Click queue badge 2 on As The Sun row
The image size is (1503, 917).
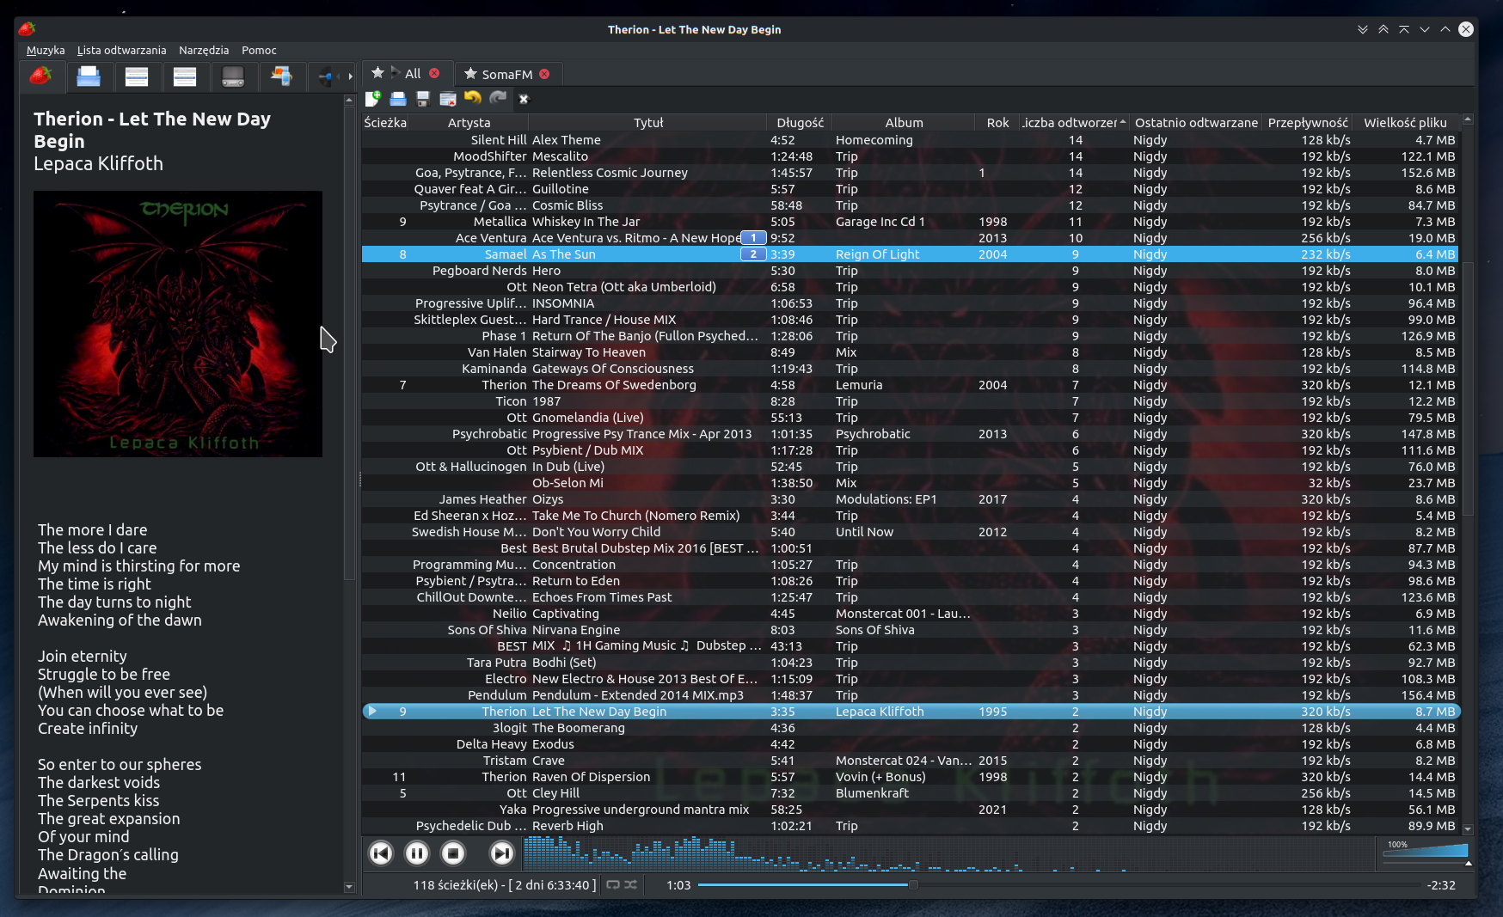tap(753, 254)
